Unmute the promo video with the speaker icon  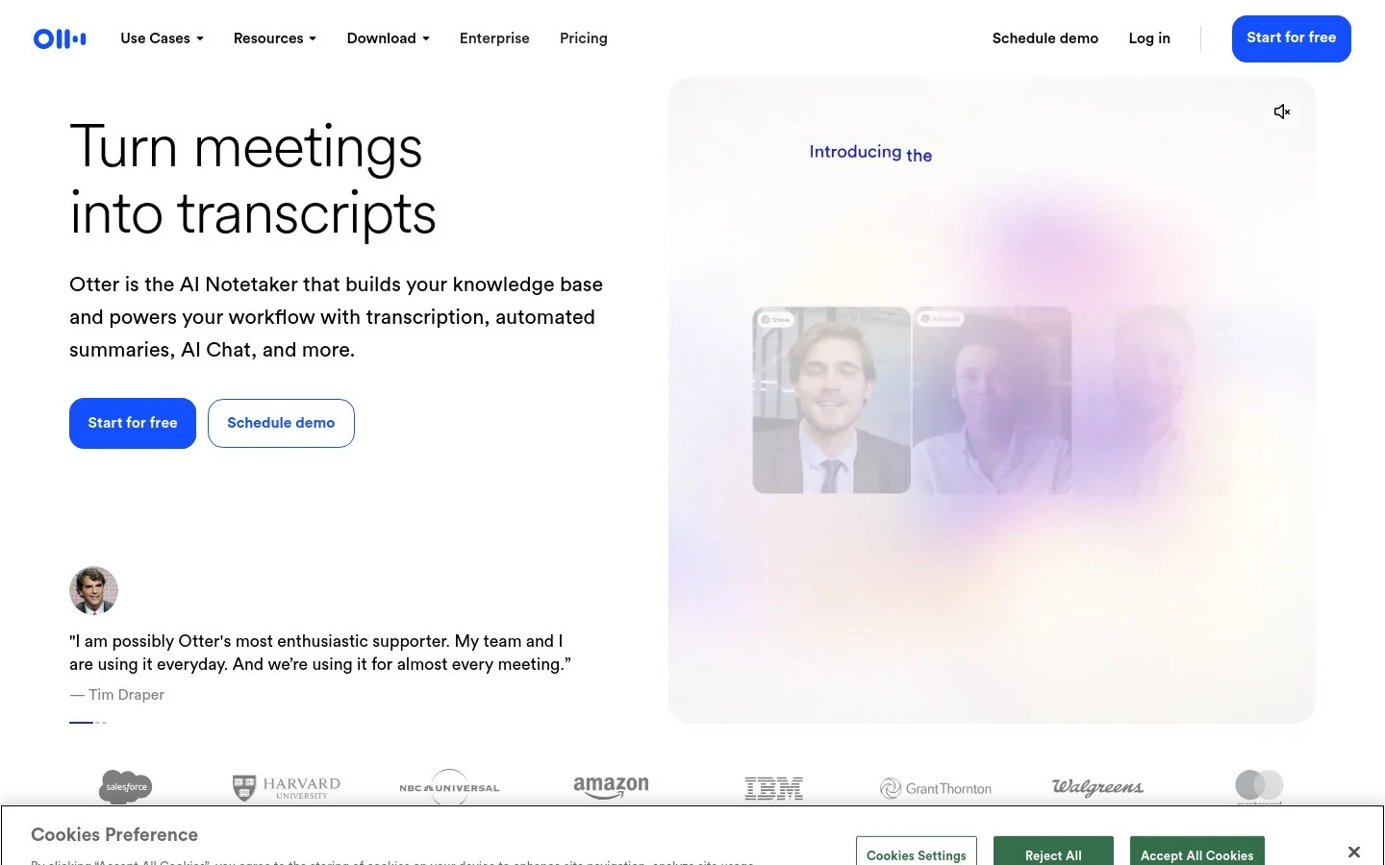(1281, 111)
